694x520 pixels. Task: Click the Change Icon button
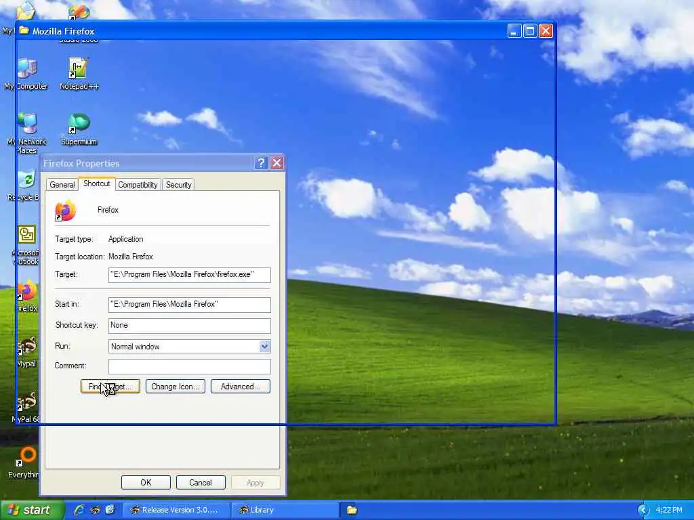[176, 387]
